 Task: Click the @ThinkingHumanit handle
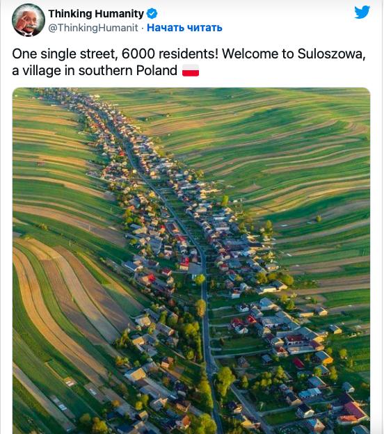pyautogui.click(x=93, y=28)
